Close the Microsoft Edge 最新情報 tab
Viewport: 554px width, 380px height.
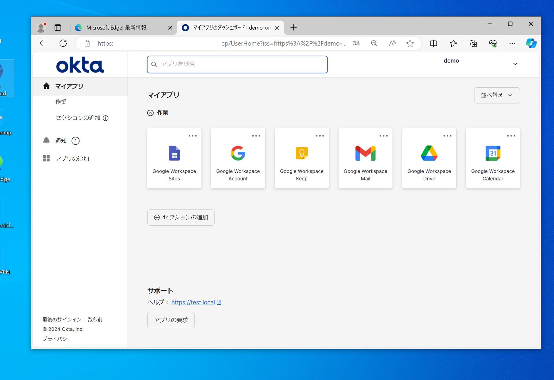170,28
